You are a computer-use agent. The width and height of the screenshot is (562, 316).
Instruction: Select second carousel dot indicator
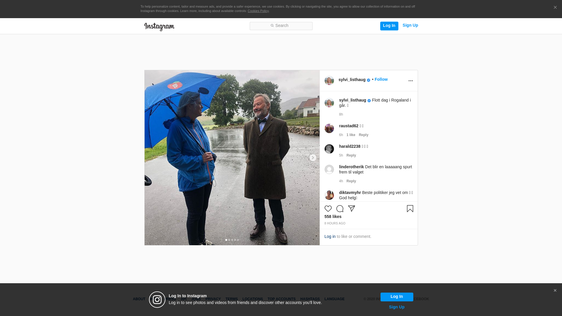(229, 240)
